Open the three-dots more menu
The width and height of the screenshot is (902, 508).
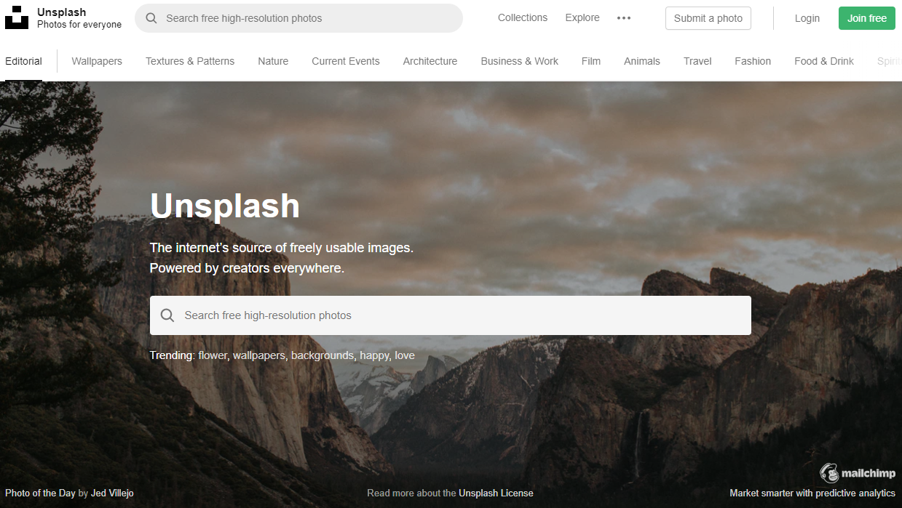click(624, 18)
